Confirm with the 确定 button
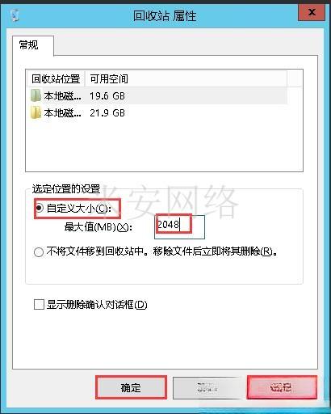This screenshot has height=414, width=331. 131,387
